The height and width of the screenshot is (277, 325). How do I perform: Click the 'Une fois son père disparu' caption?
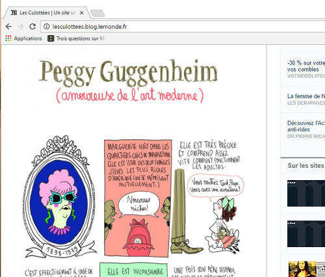tap(204, 271)
